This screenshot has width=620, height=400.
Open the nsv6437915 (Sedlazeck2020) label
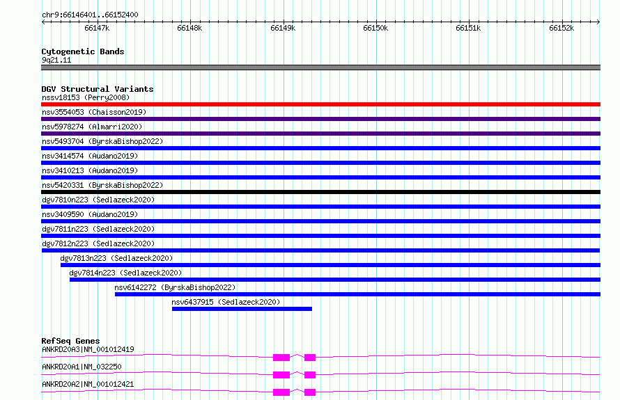pyautogui.click(x=226, y=302)
